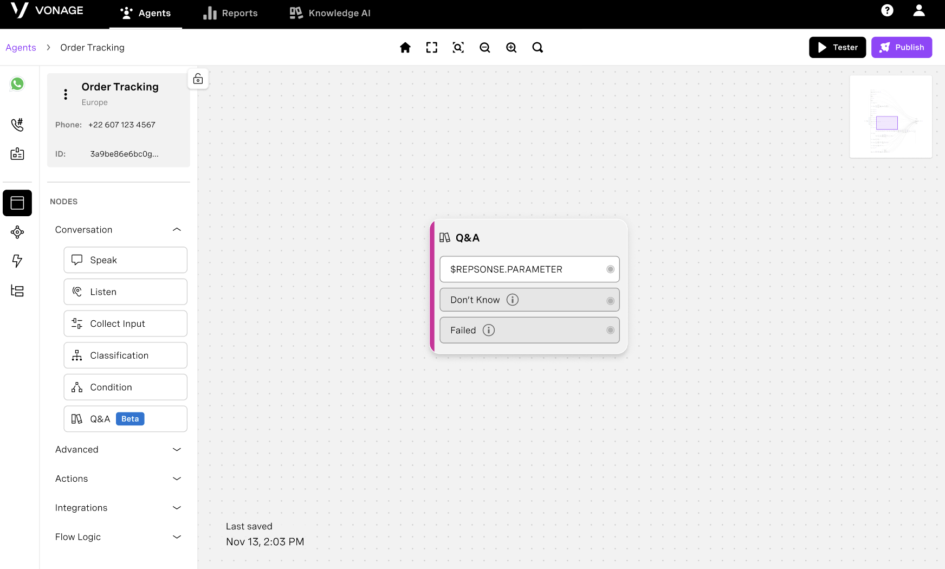This screenshot has width=945, height=569.
Task: Toggle the canvas lock icon
Action: click(198, 79)
